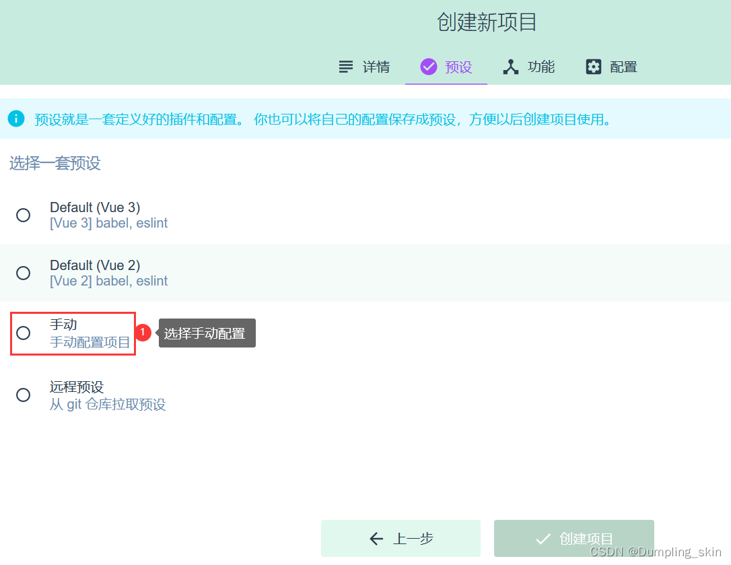Select the Default (Vue 2) preset radio
The width and height of the screenshot is (731, 565).
pyautogui.click(x=24, y=273)
